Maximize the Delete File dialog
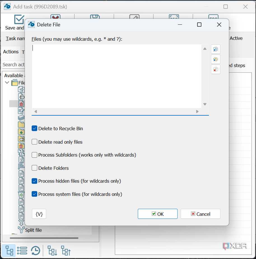Image resolution: width=256 pixels, height=259 pixels. [x=199, y=25]
